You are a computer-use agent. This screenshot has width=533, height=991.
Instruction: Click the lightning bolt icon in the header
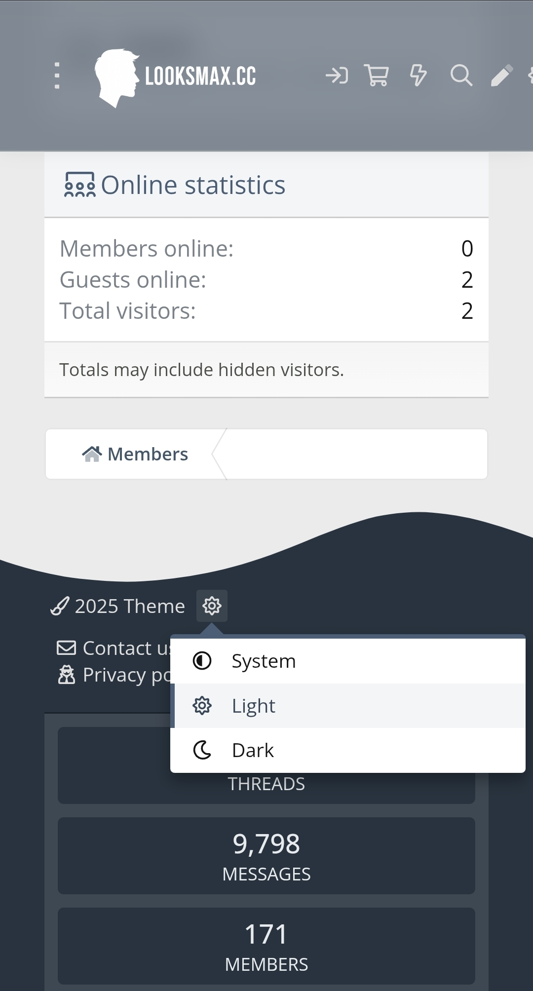(x=418, y=75)
